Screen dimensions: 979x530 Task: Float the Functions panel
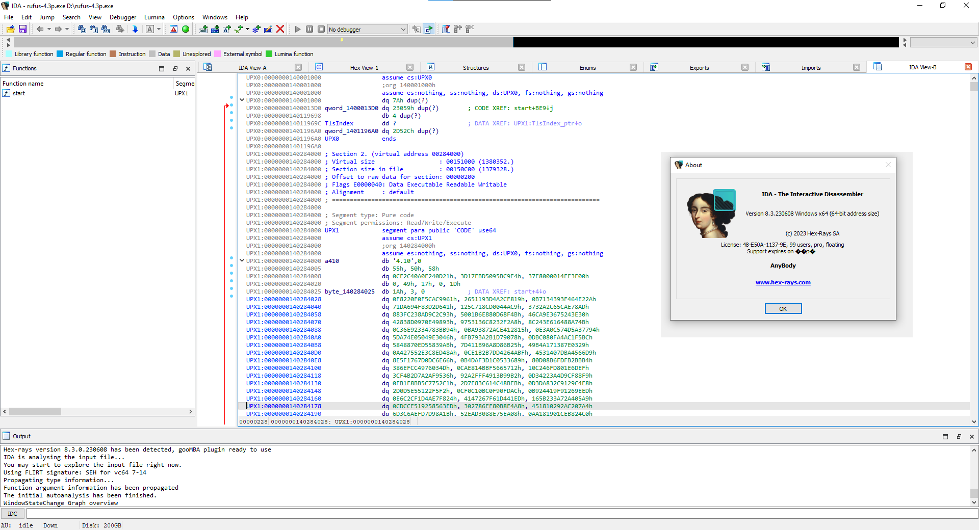[175, 69]
